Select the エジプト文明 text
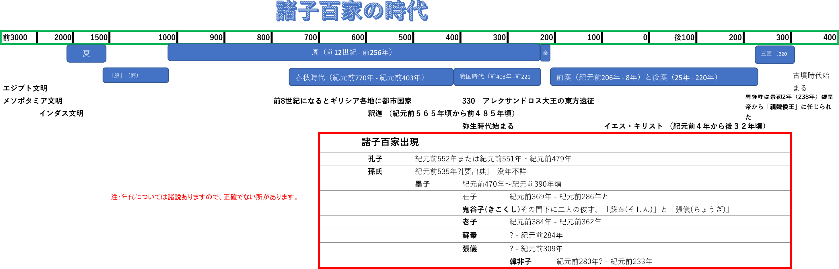This screenshot has width=839, height=269. 25,88
